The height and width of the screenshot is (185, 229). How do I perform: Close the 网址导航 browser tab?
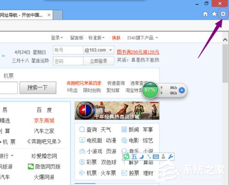pyautogui.click(x=49, y=15)
